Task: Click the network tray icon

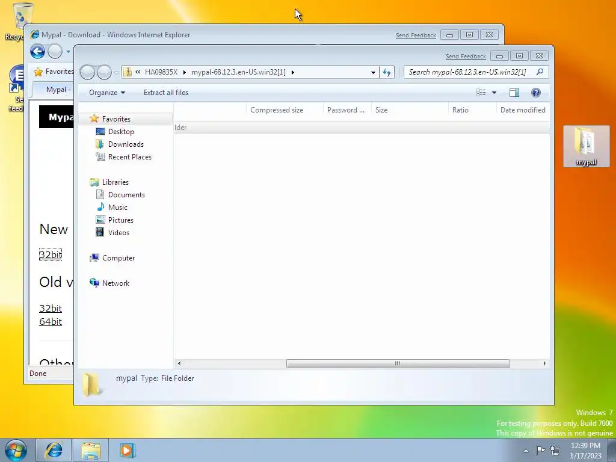Action: pos(555,450)
